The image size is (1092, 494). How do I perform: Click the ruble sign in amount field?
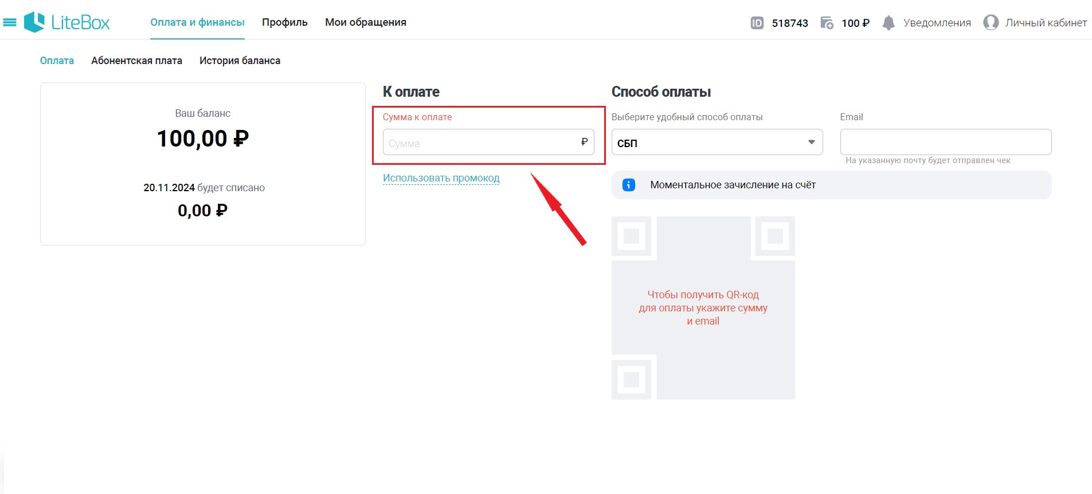pos(584,141)
